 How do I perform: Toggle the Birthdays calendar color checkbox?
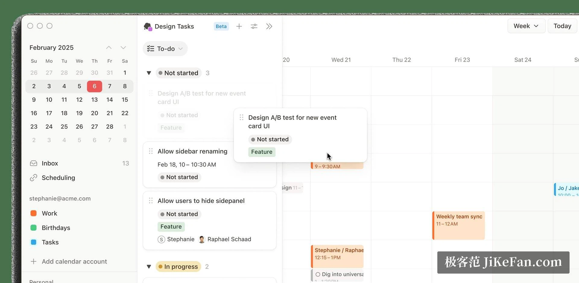tap(33, 228)
